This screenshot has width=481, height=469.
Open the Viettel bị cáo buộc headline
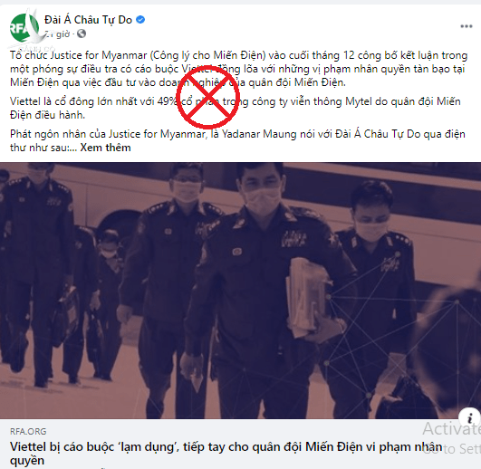click(226, 454)
